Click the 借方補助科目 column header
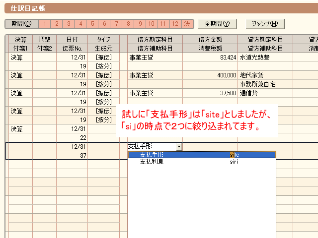 coord(155,49)
